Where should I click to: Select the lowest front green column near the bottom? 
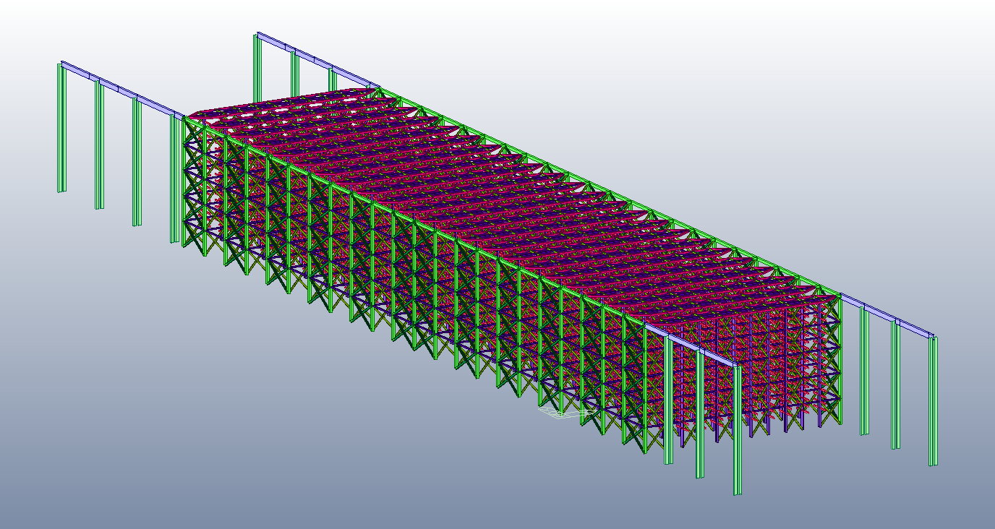[737, 434]
